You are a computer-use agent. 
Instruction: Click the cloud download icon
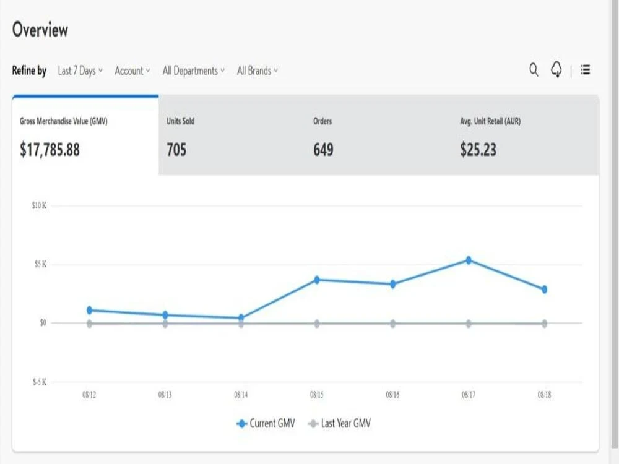pyautogui.click(x=556, y=69)
